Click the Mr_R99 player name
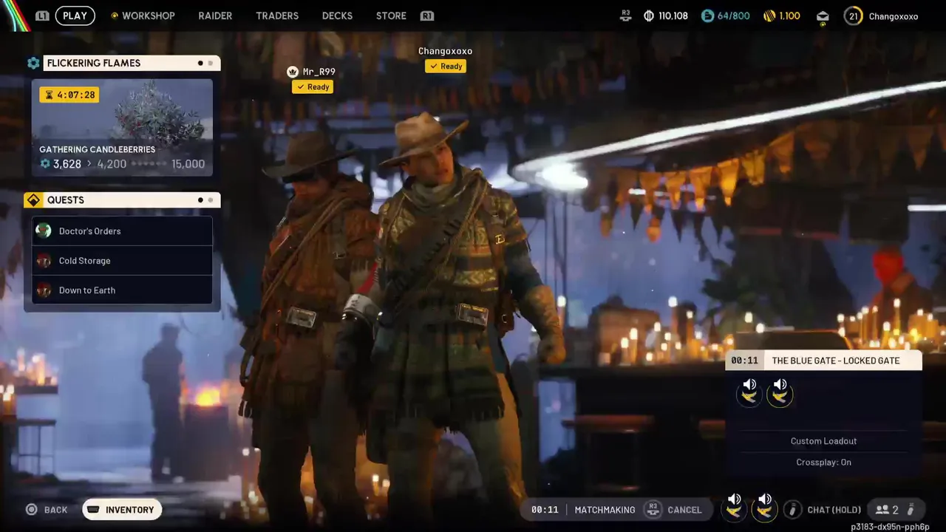The image size is (946, 532). tap(319, 72)
